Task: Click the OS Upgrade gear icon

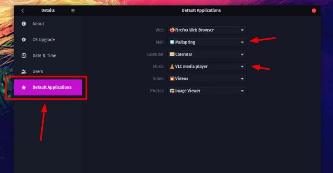Action: pyautogui.click(x=24, y=40)
